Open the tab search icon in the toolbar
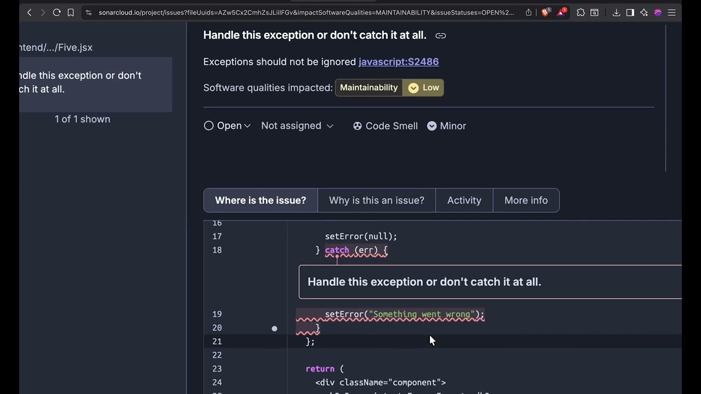Screen dimensions: 701x394 (594, 12)
